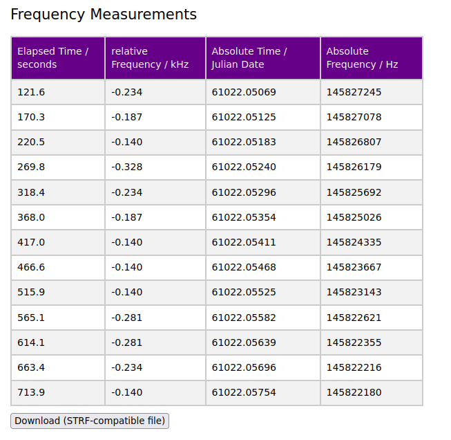Click the 'Frequency Measurements' heading
This screenshot has width=451, height=440.
click(104, 15)
